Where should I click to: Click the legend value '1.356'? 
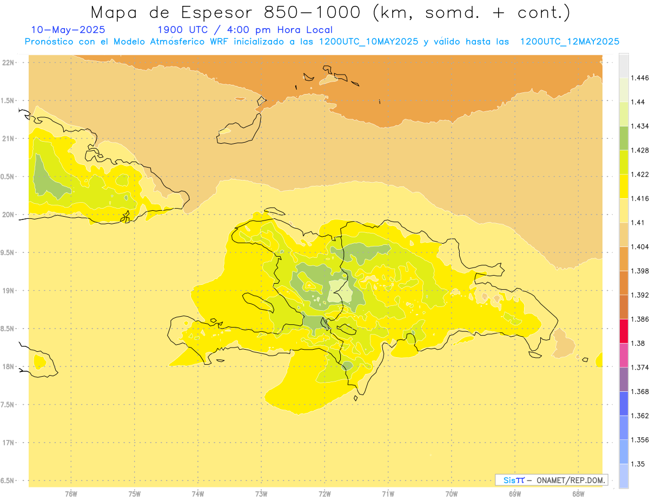[x=641, y=440]
